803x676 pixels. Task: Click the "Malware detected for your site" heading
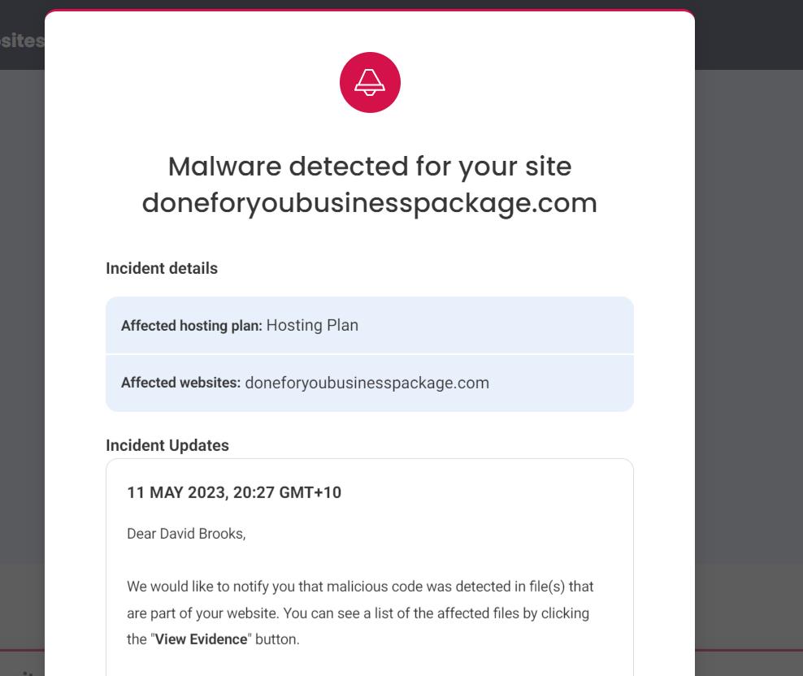[x=370, y=167]
